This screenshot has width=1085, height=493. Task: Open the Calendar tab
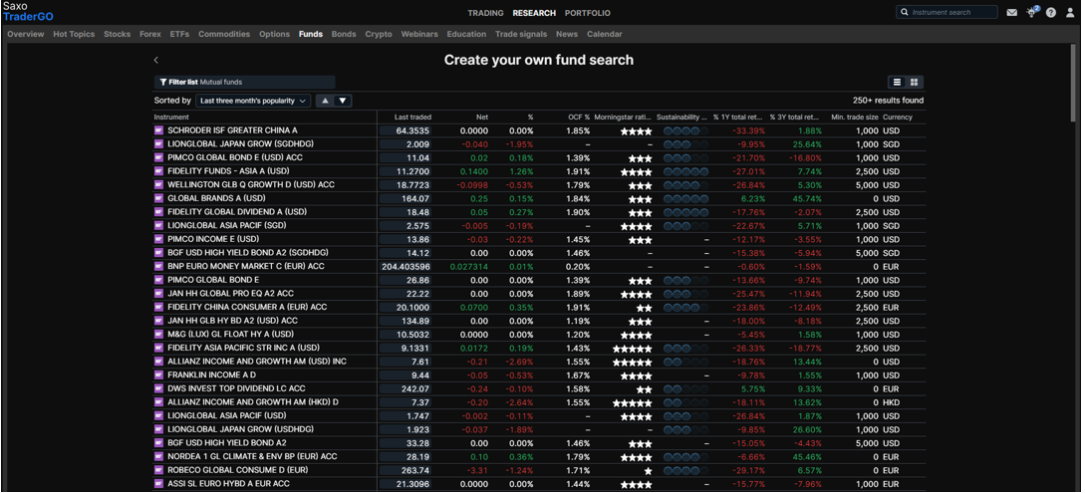pos(604,34)
